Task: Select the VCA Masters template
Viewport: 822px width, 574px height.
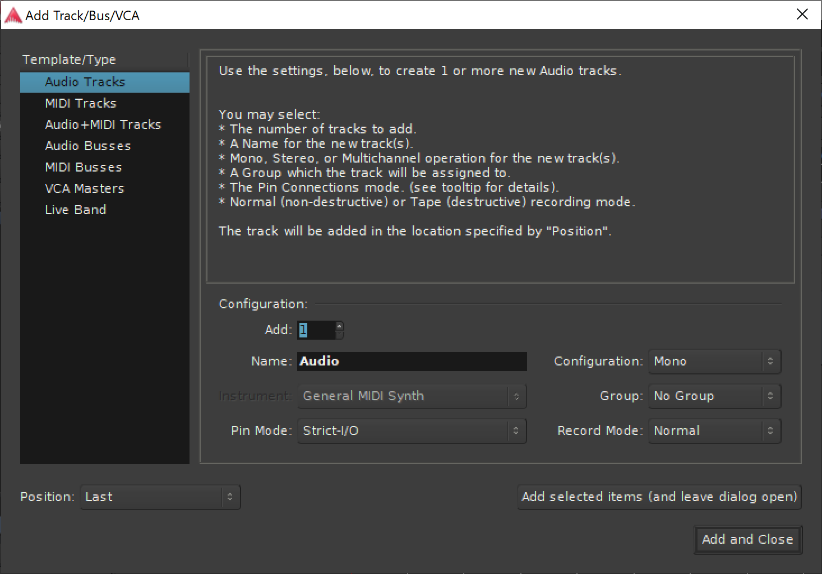Action: [x=84, y=188]
